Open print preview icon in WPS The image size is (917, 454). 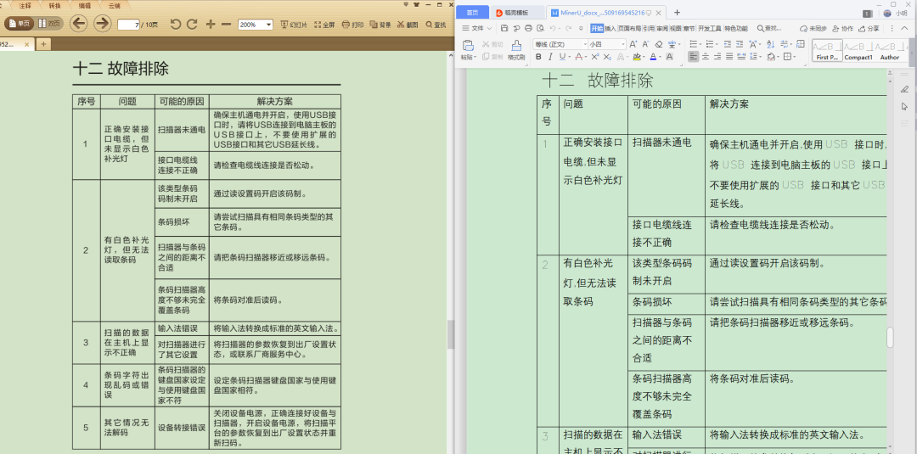coord(540,28)
